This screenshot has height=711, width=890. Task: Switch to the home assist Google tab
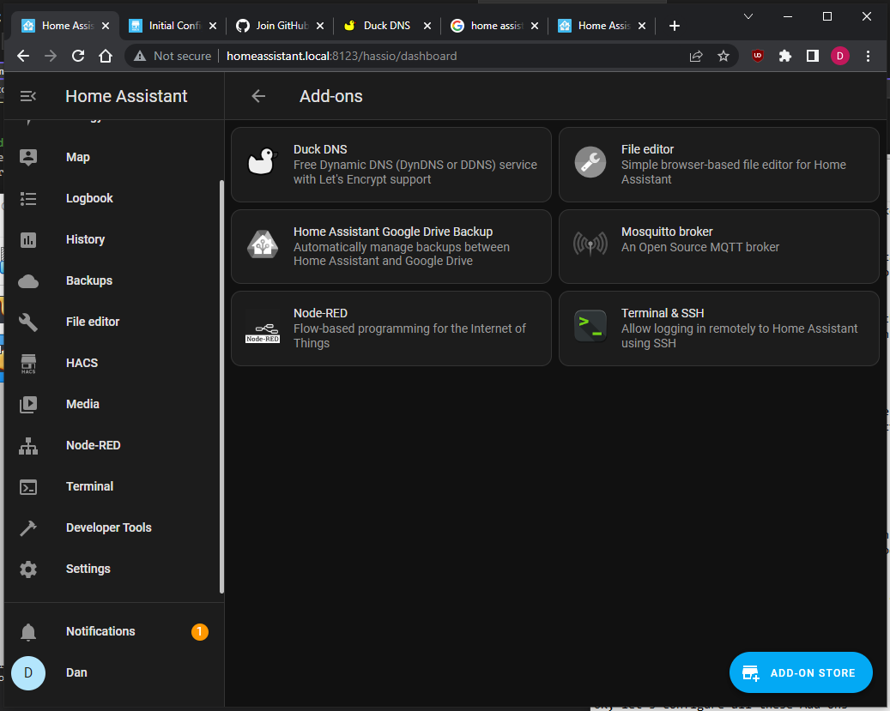495,26
